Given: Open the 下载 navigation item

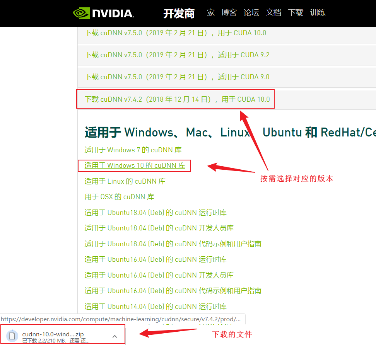Looking at the screenshot, I should coord(296,12).
